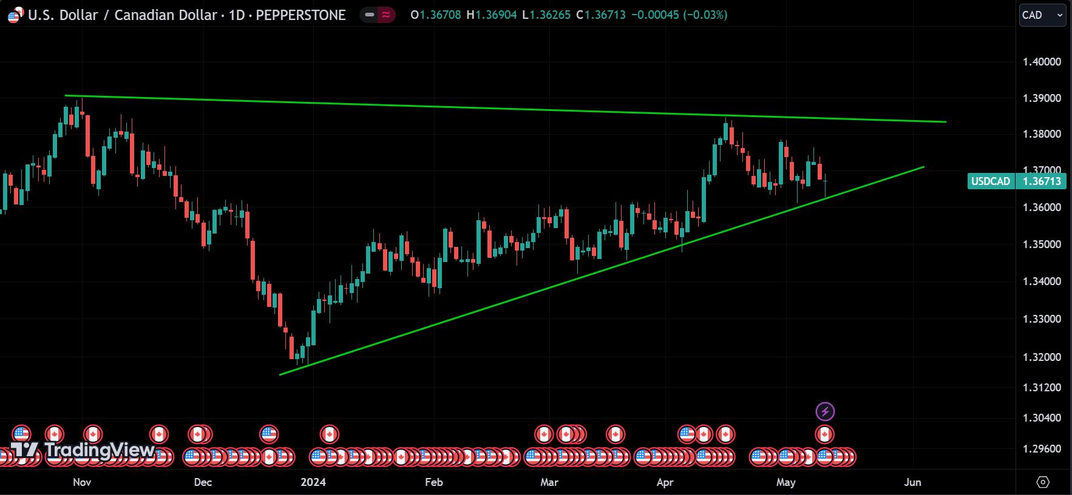Screen dimensions: 1072x495
Task: Click the upper-row US flag event in early April
Action: (x=687, y=434)
